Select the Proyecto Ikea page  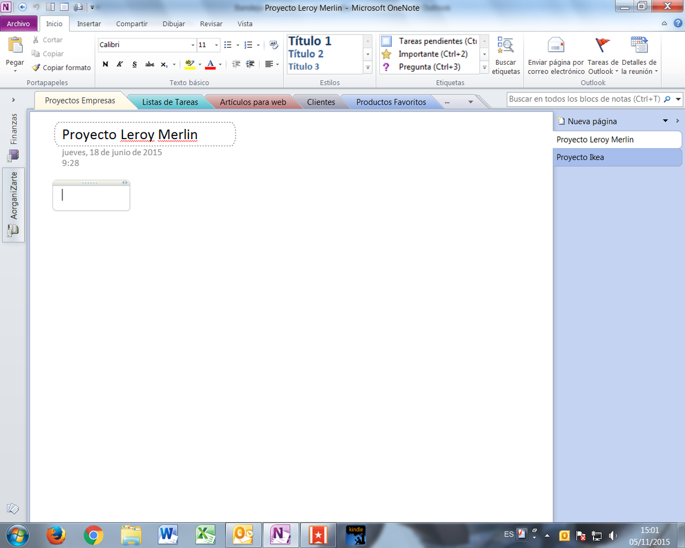coord(595,157)
